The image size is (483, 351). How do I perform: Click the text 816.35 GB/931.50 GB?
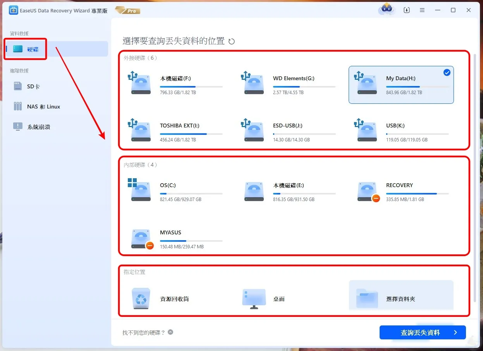click(294, 200)
